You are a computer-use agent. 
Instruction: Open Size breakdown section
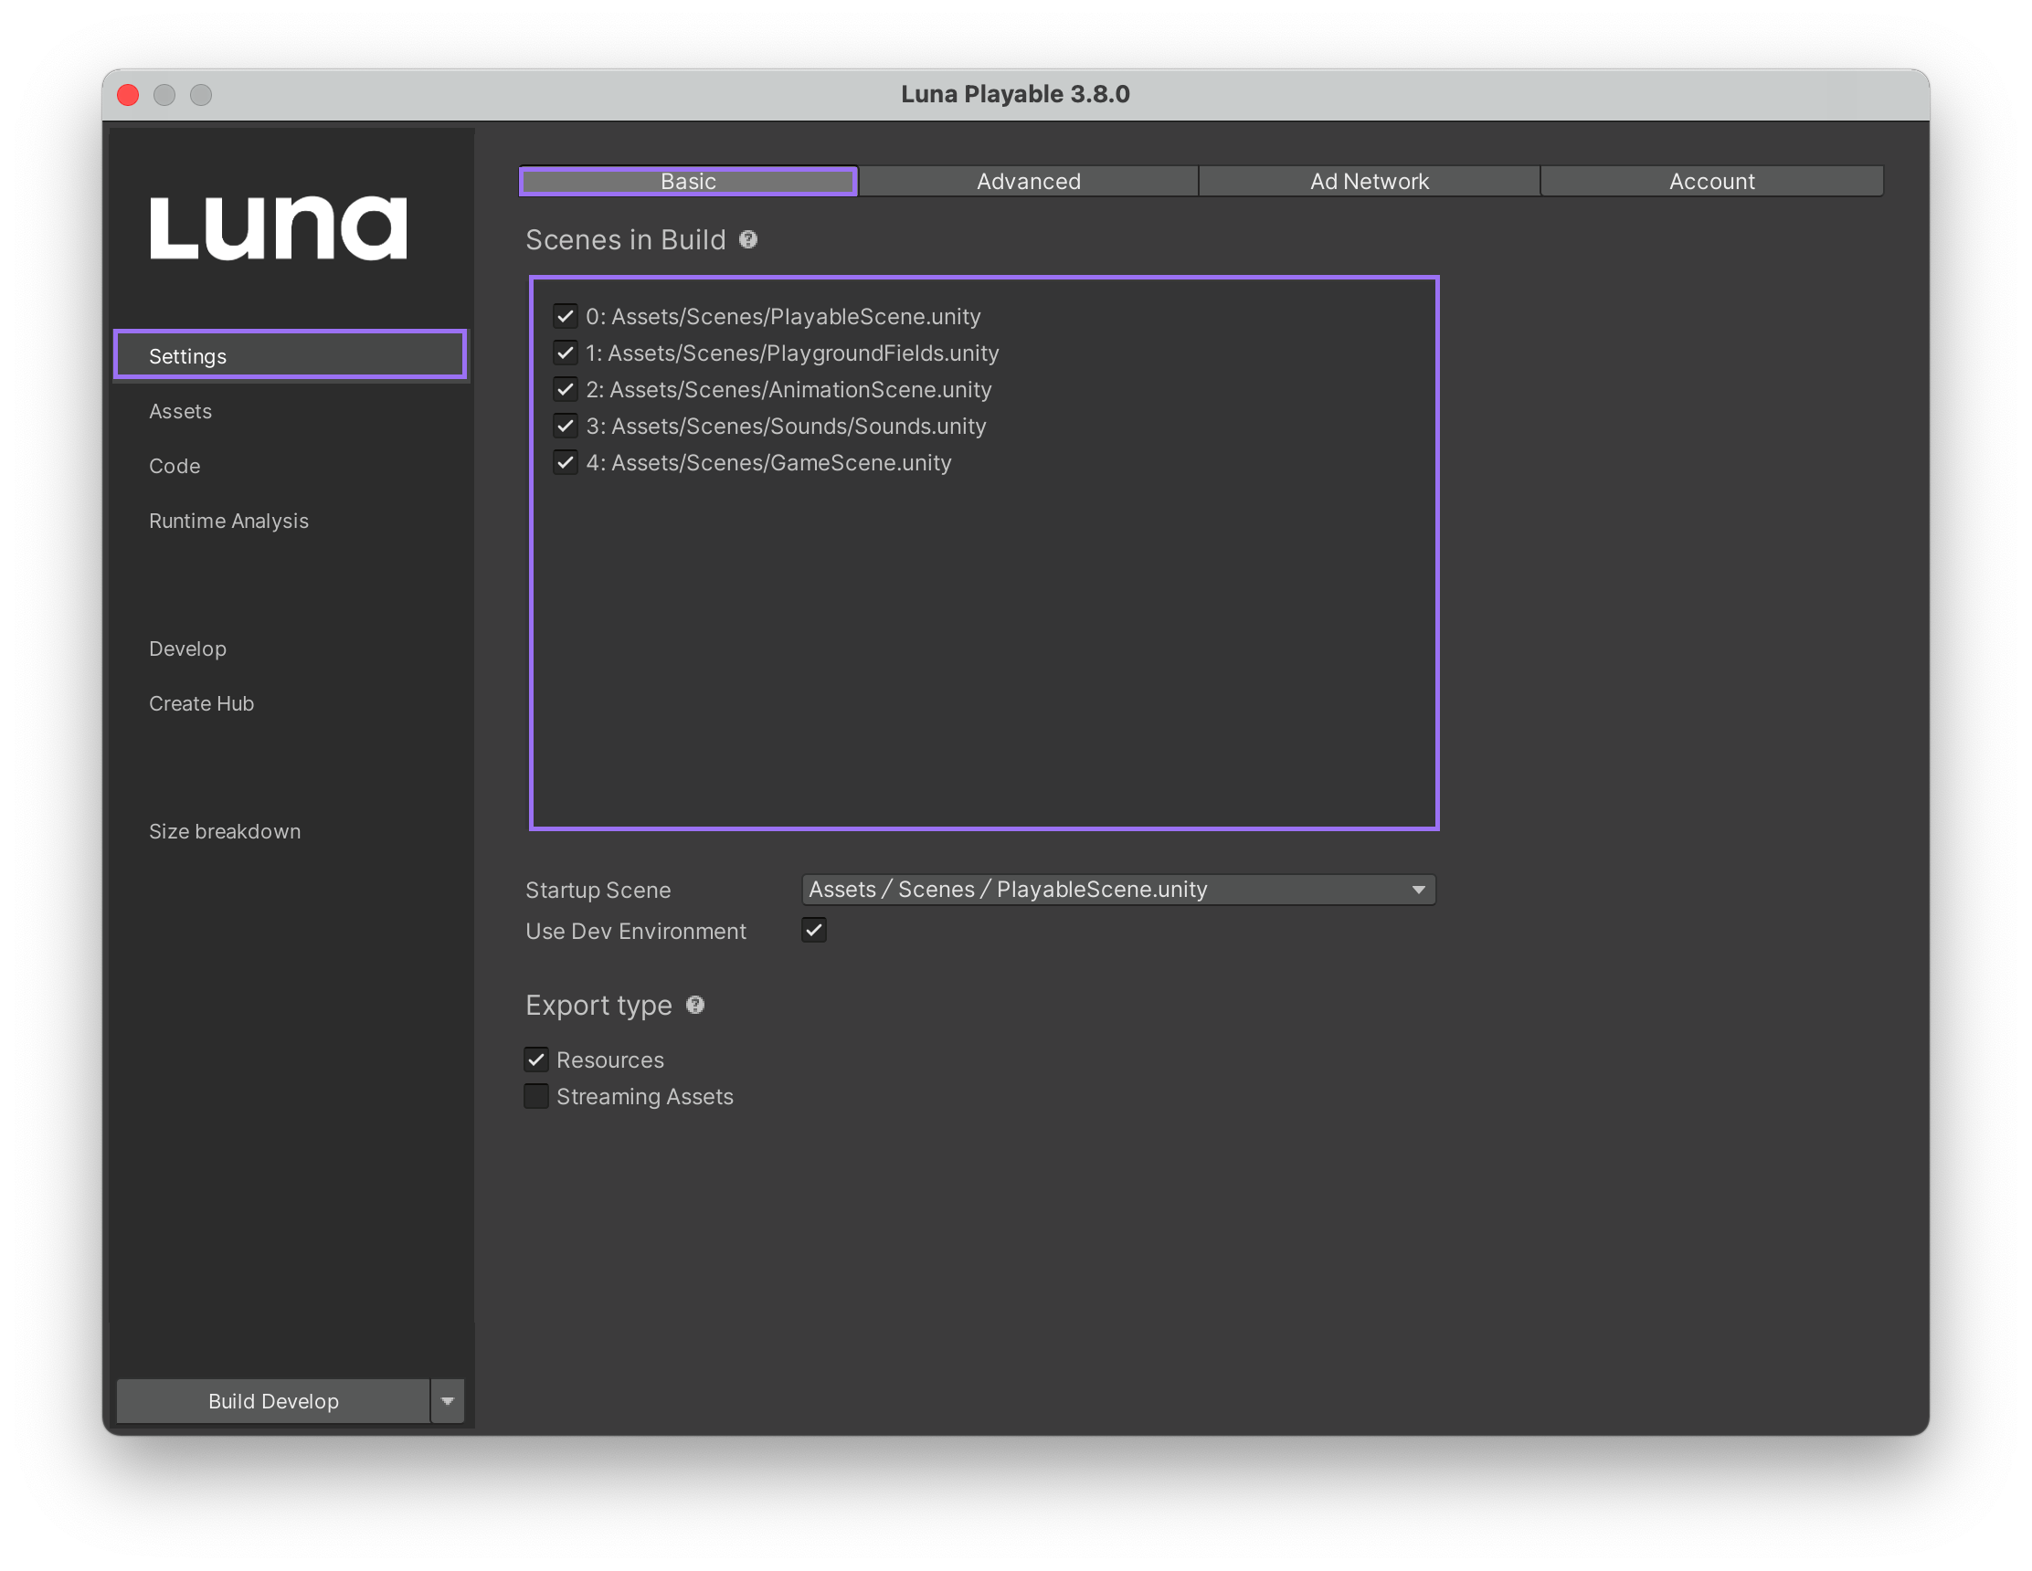(225, 831)
